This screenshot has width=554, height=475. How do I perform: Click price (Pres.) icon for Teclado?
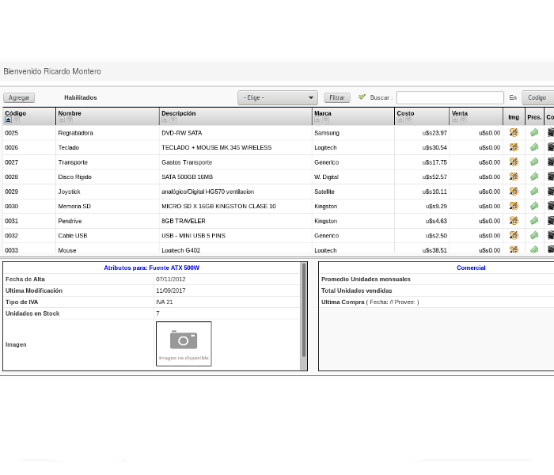[x=534, y=147]
